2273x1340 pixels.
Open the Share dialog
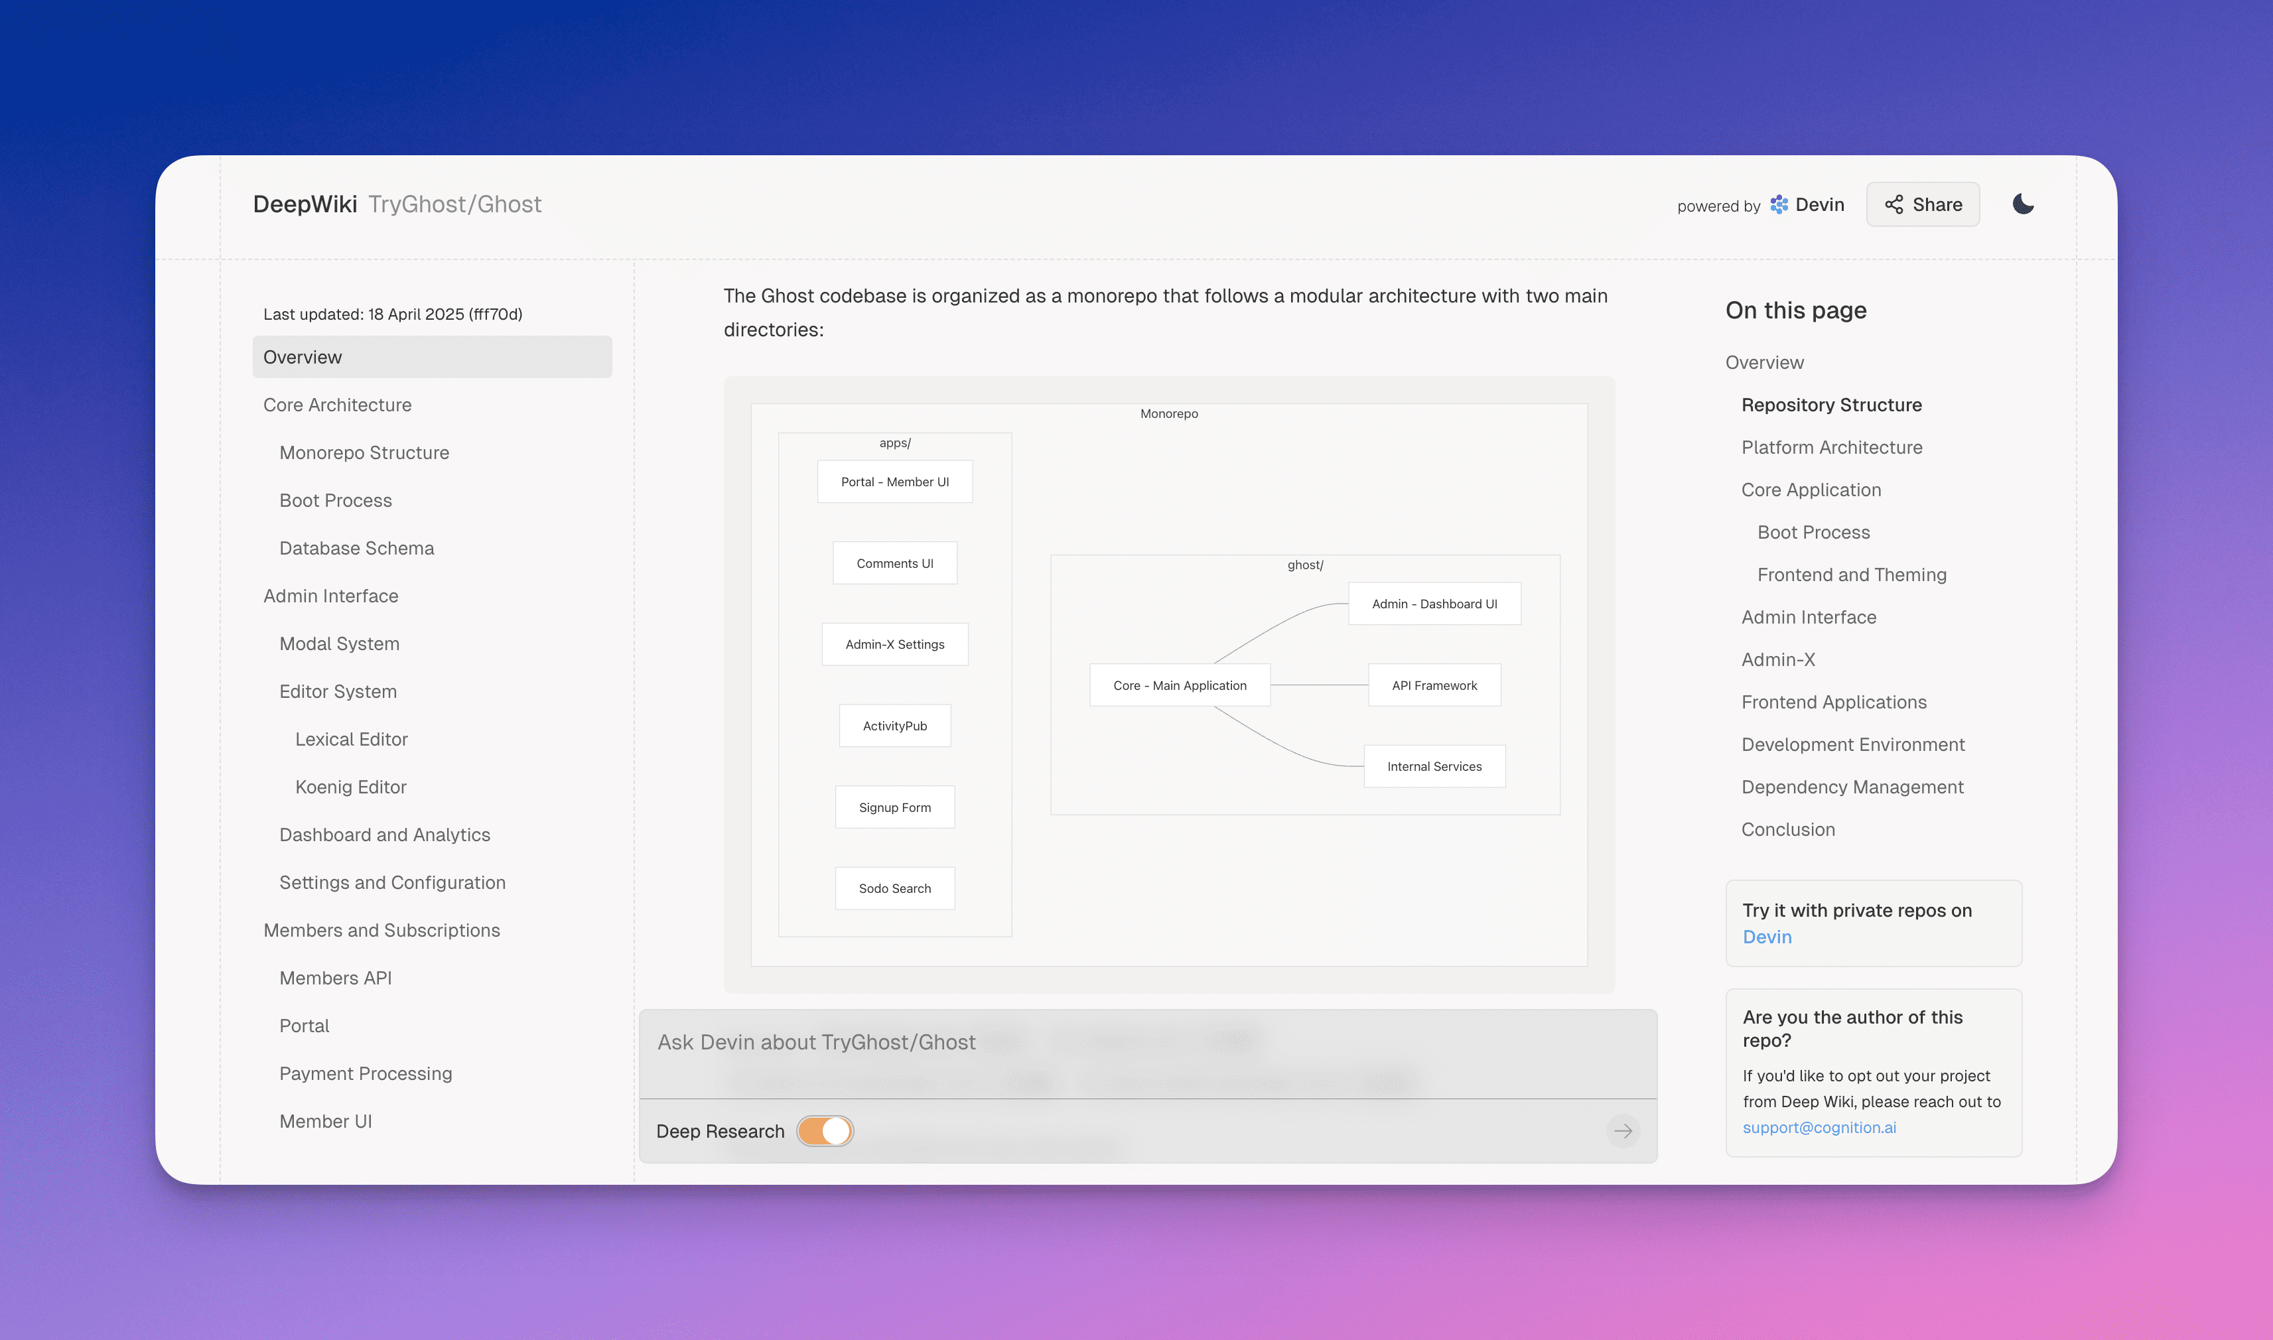pos(1923,204)
